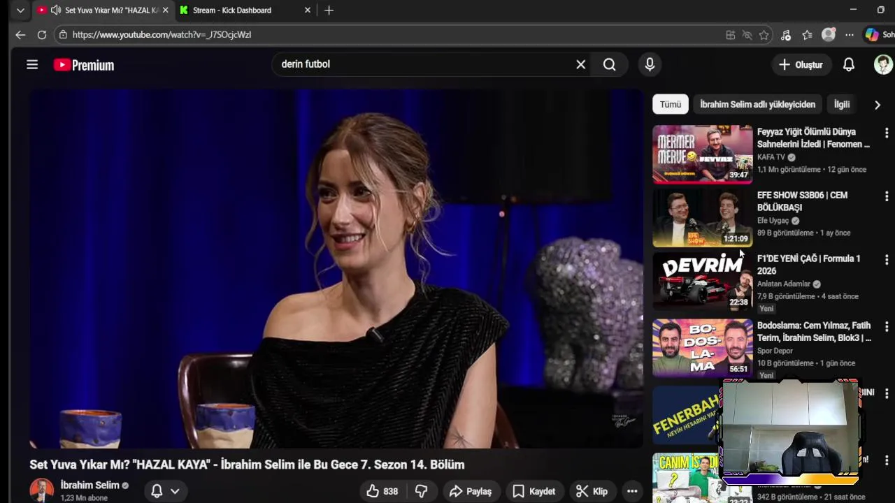
Task: Open the media control music icon
Action: click(x=785, y=35)
